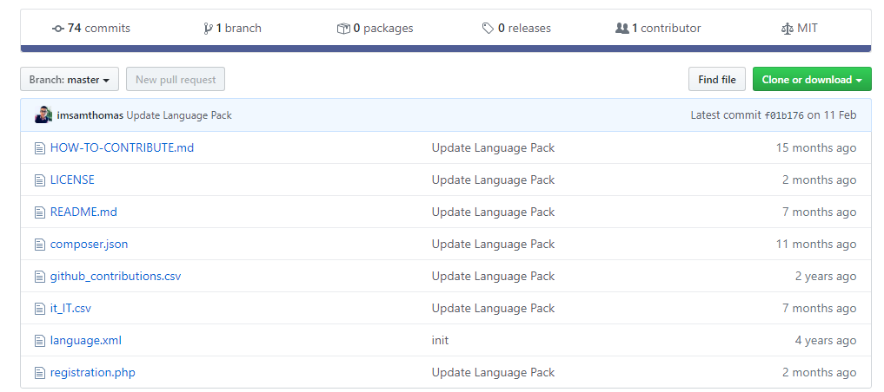The image size is (884, 392).
Task: Open the imsamthomas author profile link
Action: (x=90, y=115)
